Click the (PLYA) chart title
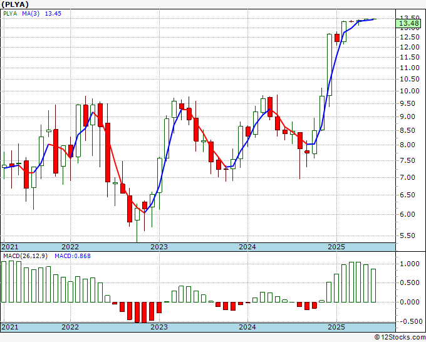The width and height of the screenshot is (426, 342). (x=14, y=4)
